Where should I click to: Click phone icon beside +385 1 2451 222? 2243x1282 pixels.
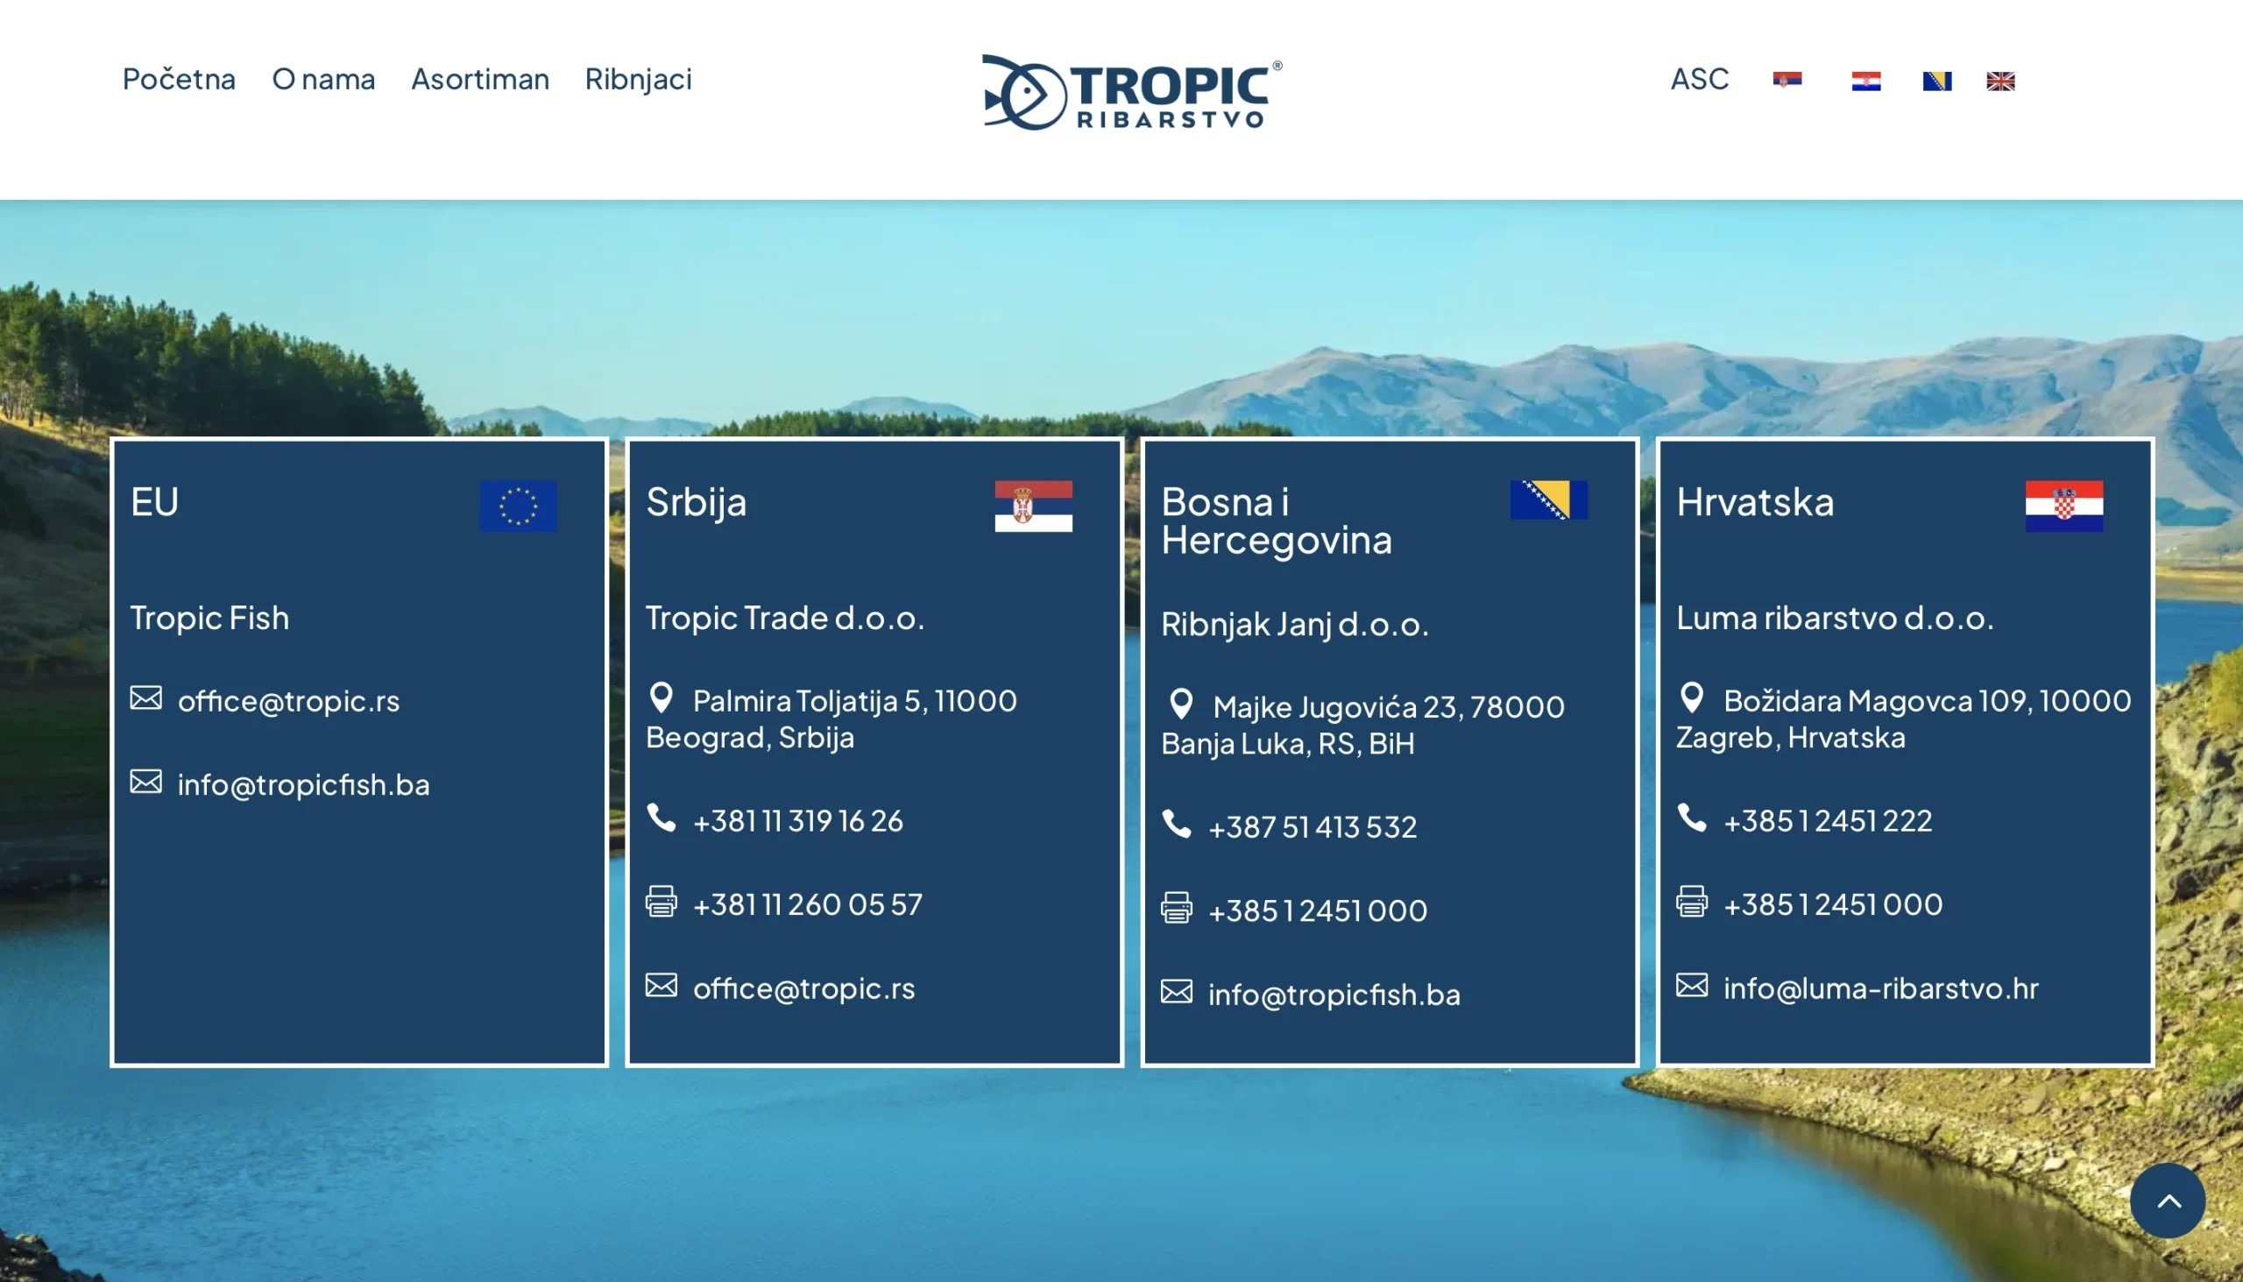click(x=1692, y=818)
